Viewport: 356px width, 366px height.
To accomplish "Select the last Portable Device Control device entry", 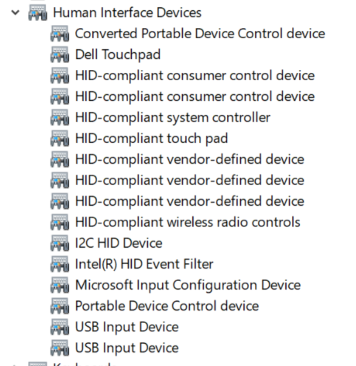I will coord(166,306).
